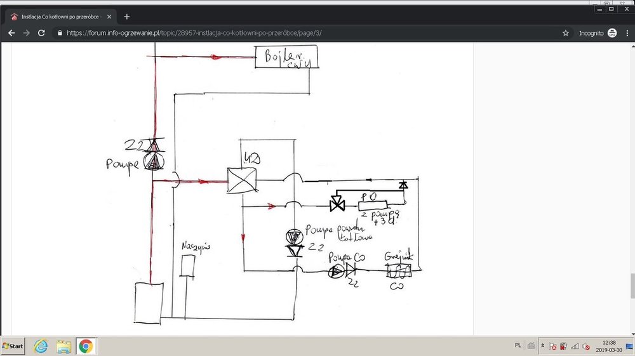Open the taskbar clock showing 12:38
Image resolution: width=635 pixels, height=356 pixels.
[610, 346]
